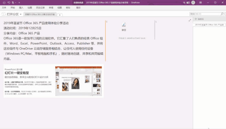Viewport: 226px width, 129px height.
Task: Switch to the 播放 contextual ribbon tab
Action: 78,8
